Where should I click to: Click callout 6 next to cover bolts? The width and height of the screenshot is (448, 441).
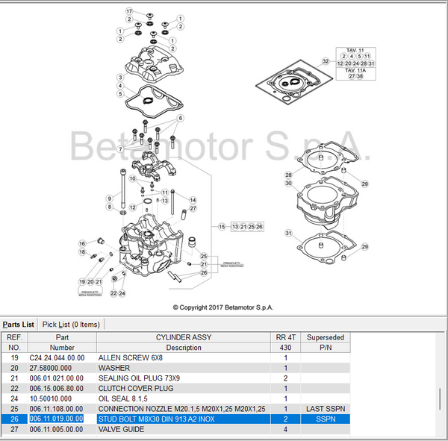(180, 118)
